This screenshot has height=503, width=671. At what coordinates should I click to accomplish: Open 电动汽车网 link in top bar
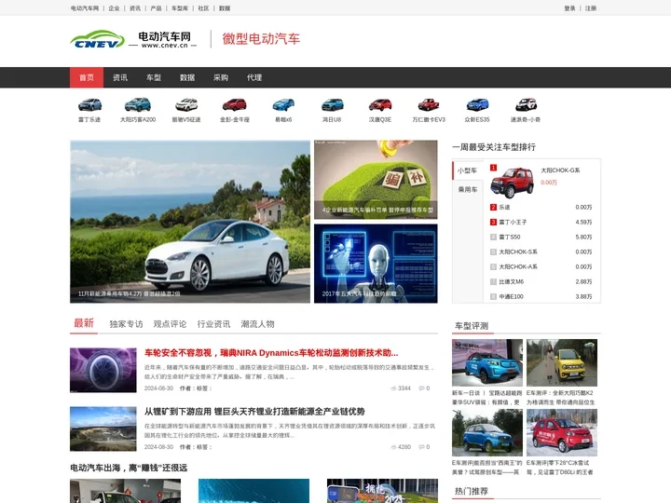pos(85,8)
